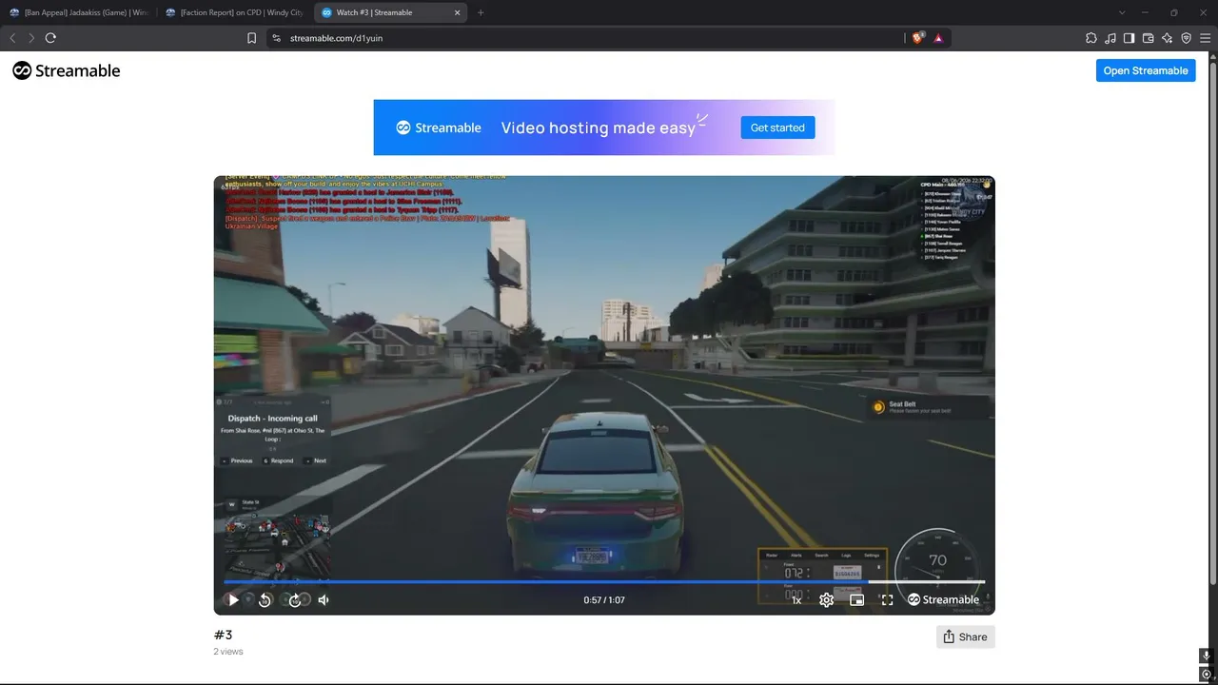Click the circular target icon at bottom right
Image resolution: width=1218 pixels, height=685 pixels.
point(1207,675)
